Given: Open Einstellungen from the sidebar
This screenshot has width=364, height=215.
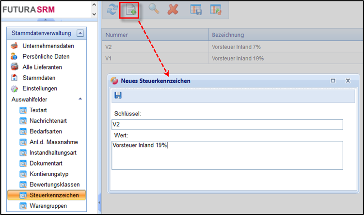Looking at the screenshot, I should (x=40, y=89).
